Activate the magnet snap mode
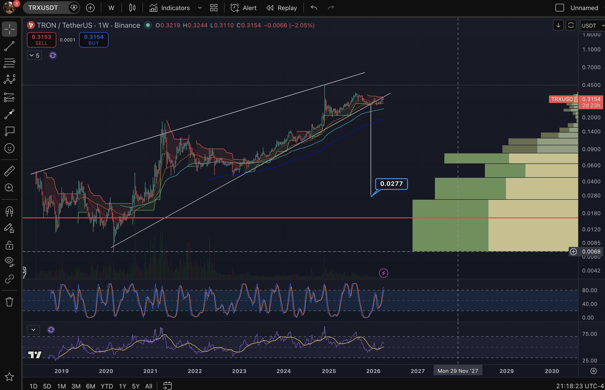This screenshot has height=390, width=605. [x=9, y=211]
